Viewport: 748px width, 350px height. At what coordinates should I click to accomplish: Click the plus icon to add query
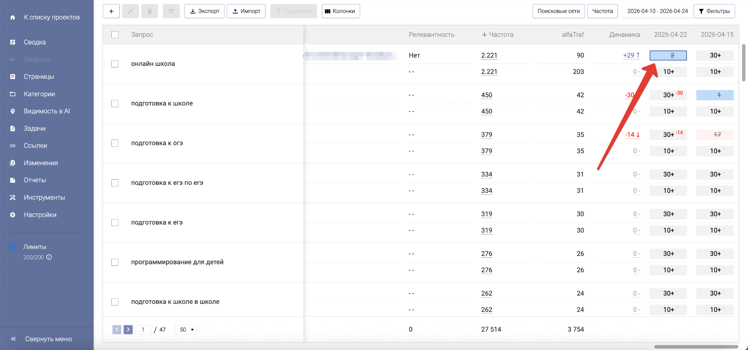111,11
